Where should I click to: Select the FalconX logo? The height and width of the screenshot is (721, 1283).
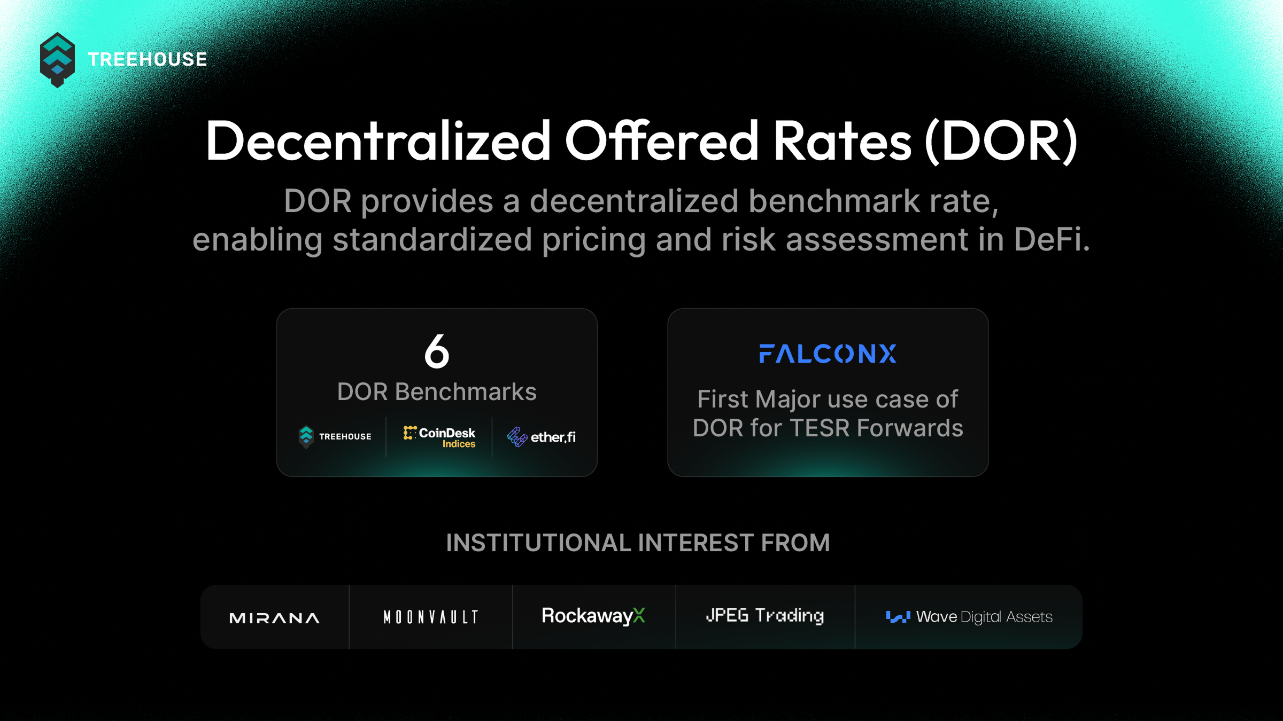(828, 354)
